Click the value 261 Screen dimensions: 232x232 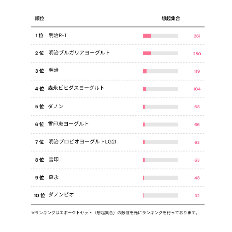(x=197, y=36)
